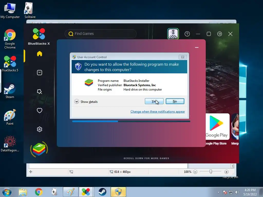This screenshot has width=263, height=197.
Task: Click the BlueStacks X logo
Action: [x=39, y=36]
